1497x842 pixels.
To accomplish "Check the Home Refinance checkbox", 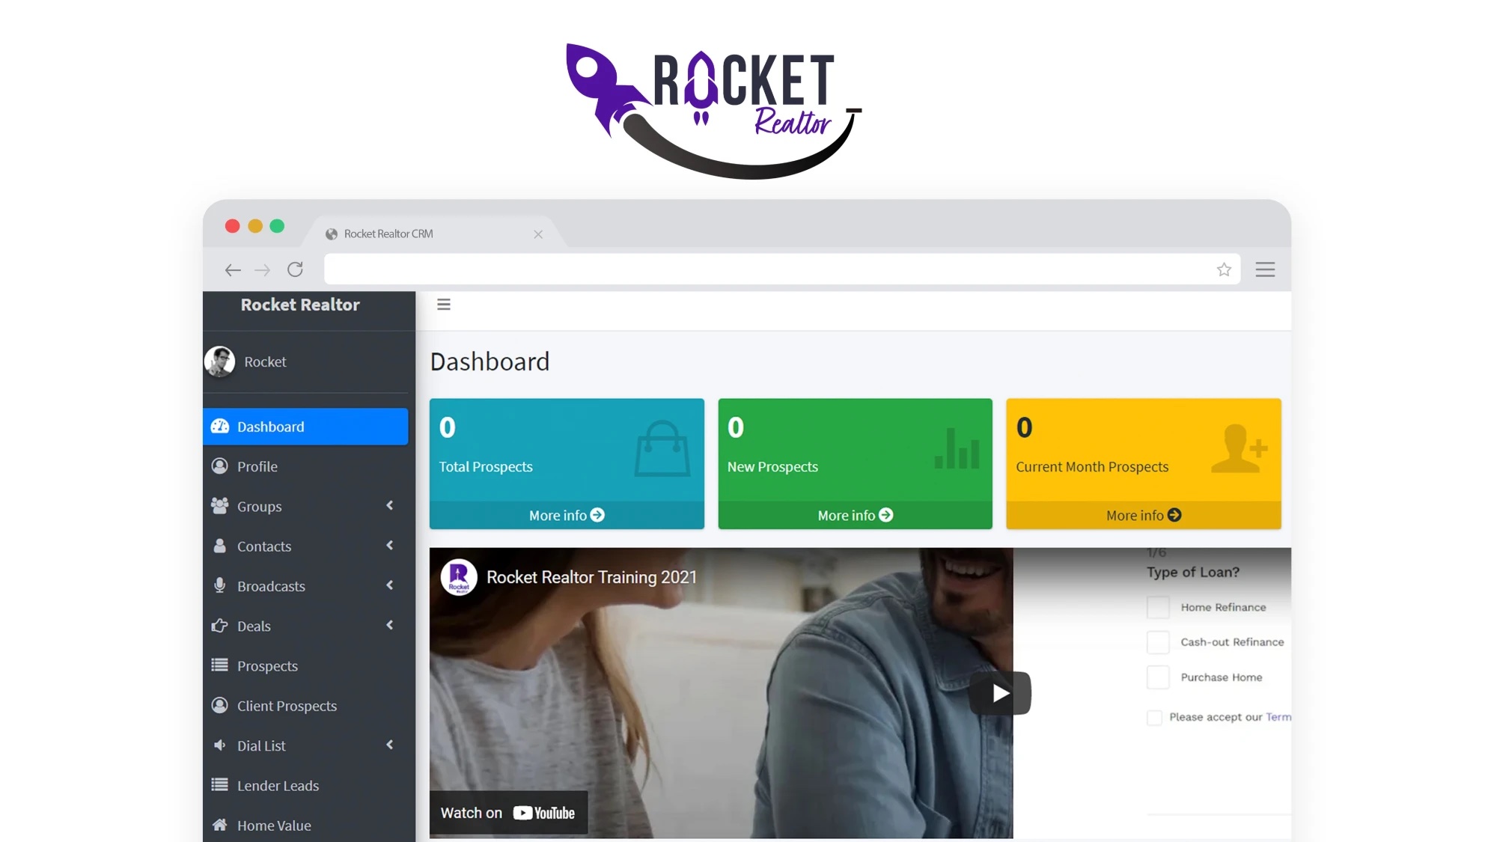I will [x=1158, y=607].
